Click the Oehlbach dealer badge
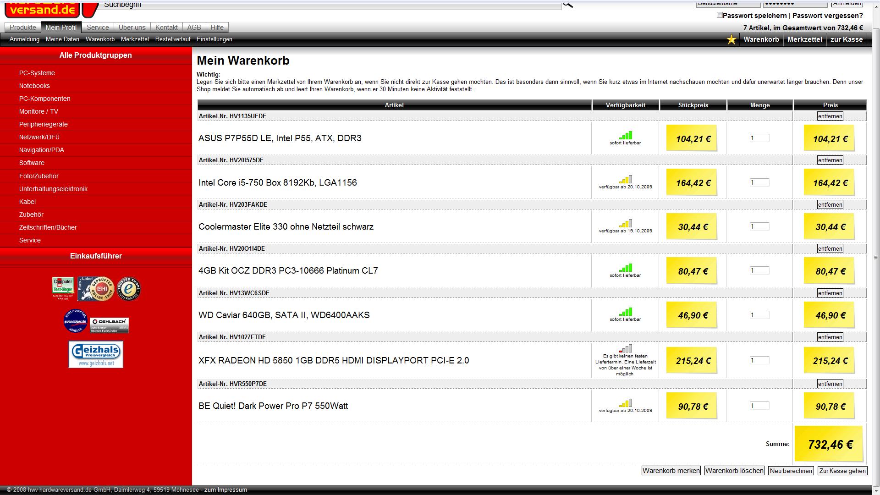The height and width of the screenshot is (495, 880). tap(109, 325)
